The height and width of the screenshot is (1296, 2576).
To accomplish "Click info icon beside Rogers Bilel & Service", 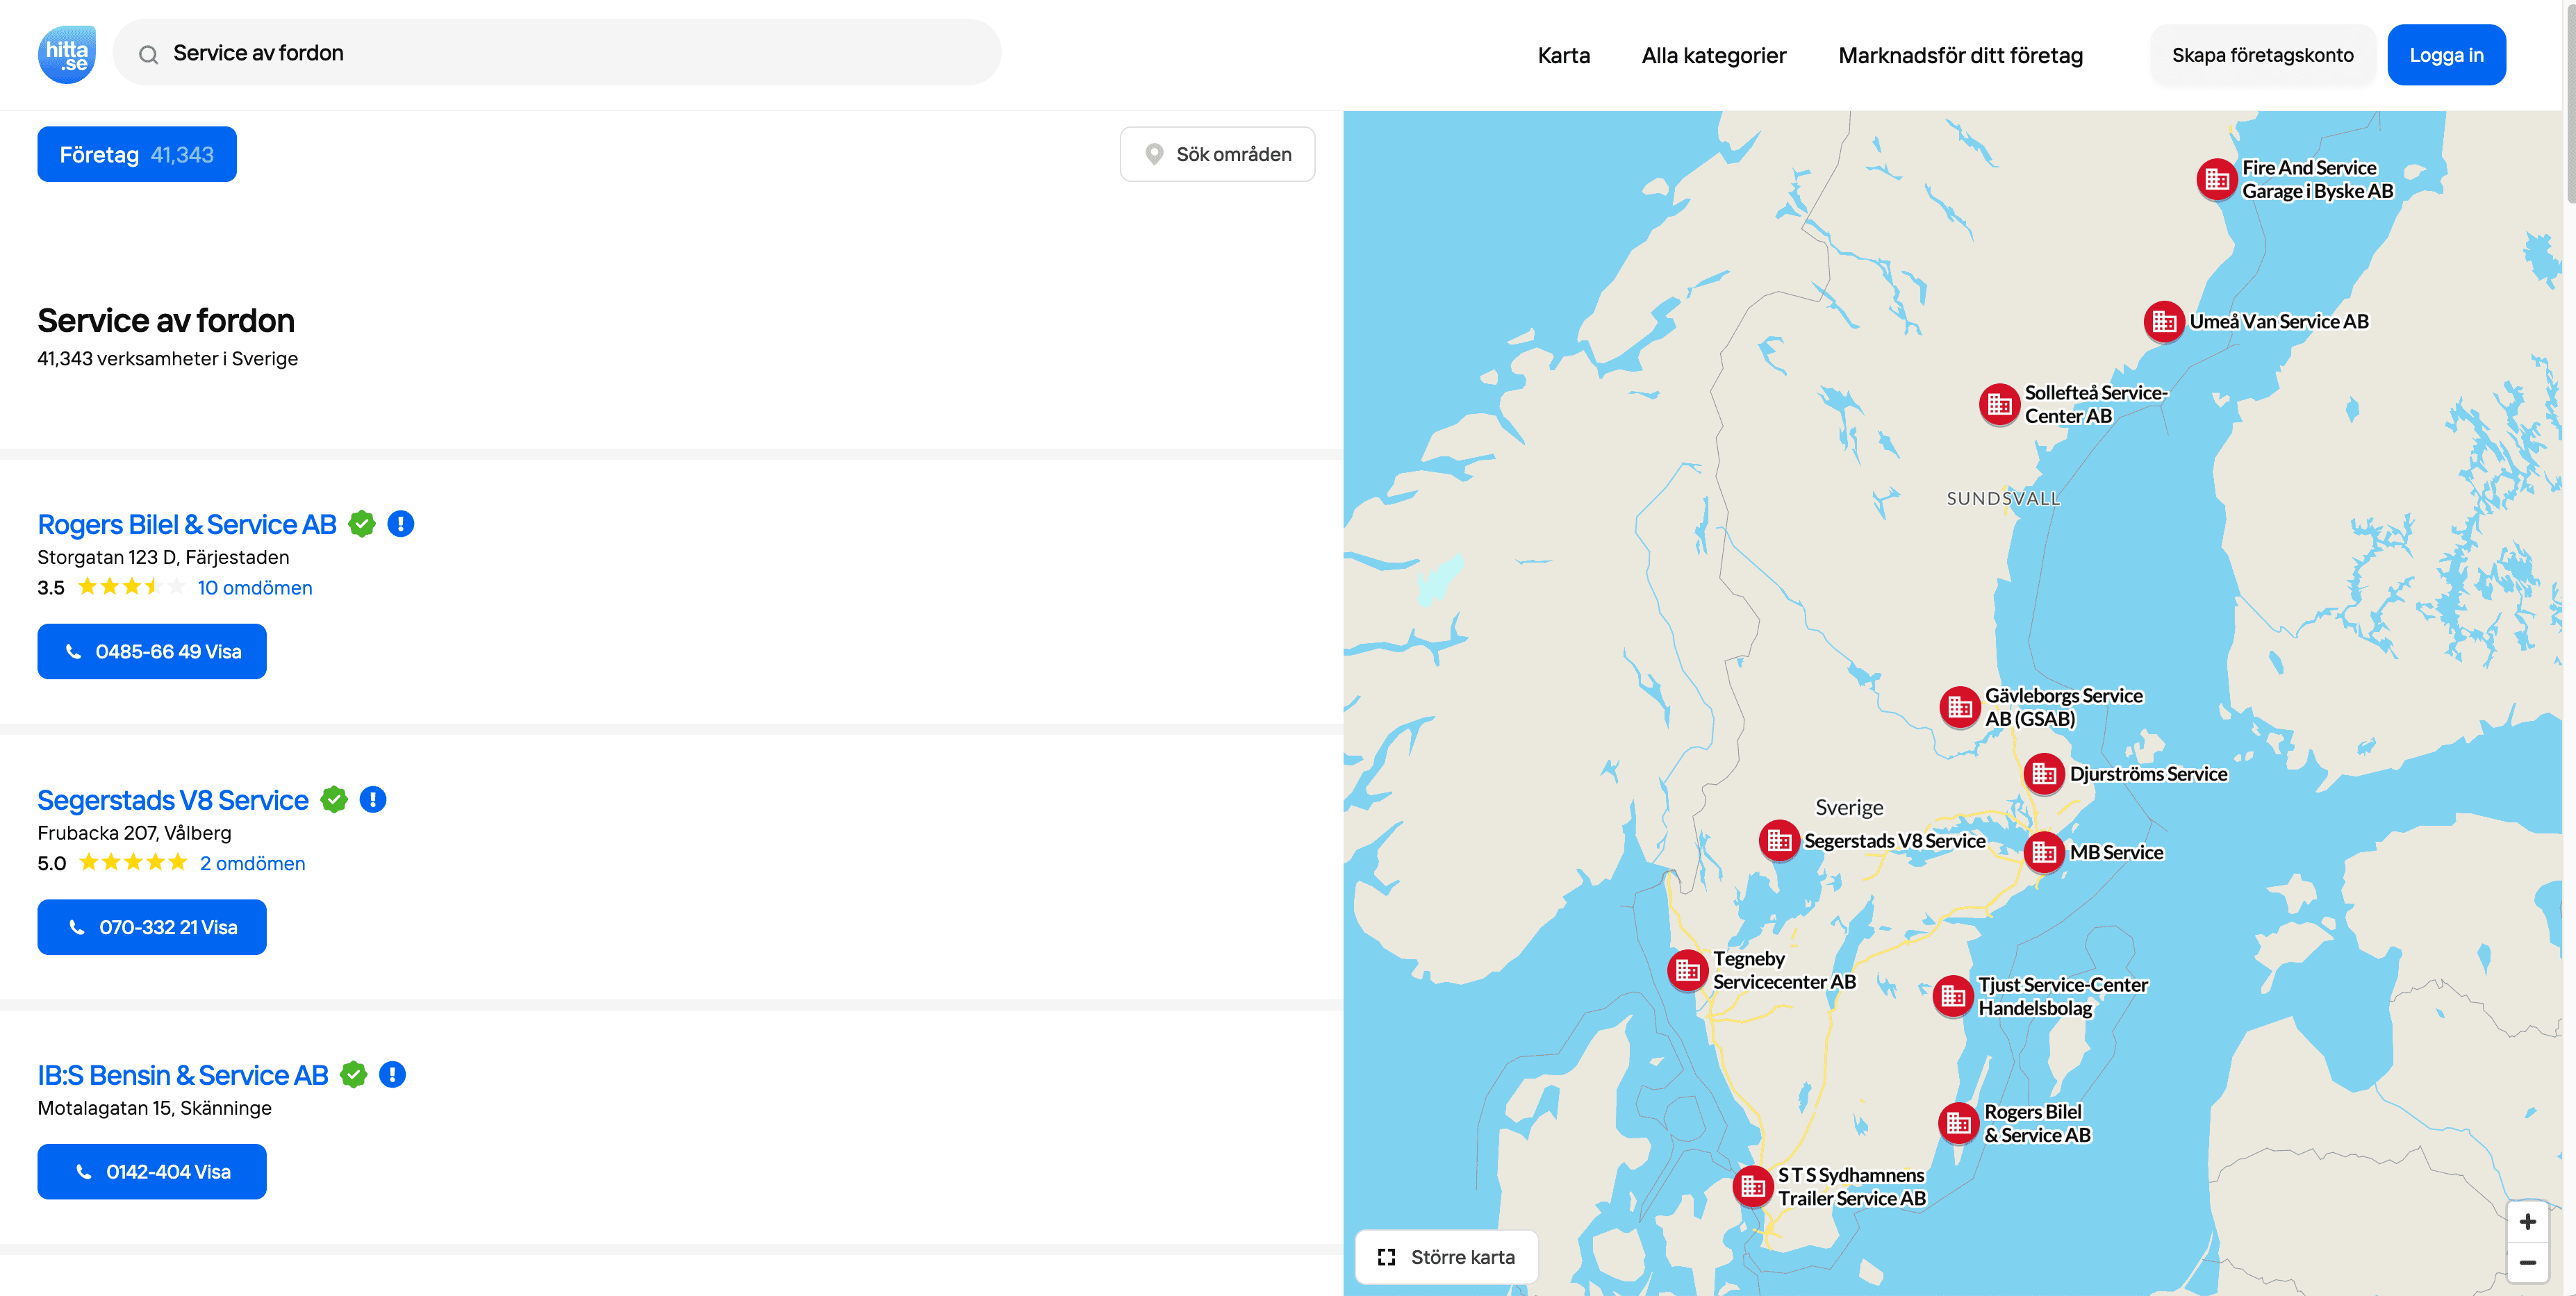I will point(400,524).
